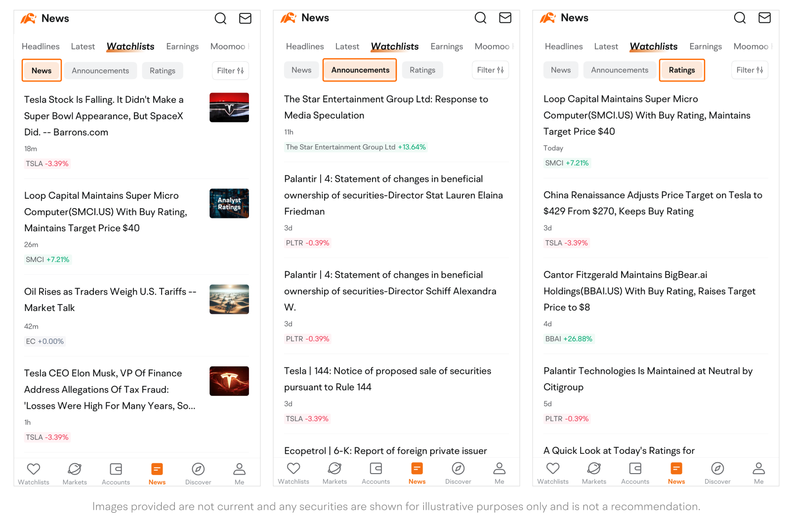Open the Filter menu in the rightmost screen
Viewport: 793px width, 524px height.
749,70
